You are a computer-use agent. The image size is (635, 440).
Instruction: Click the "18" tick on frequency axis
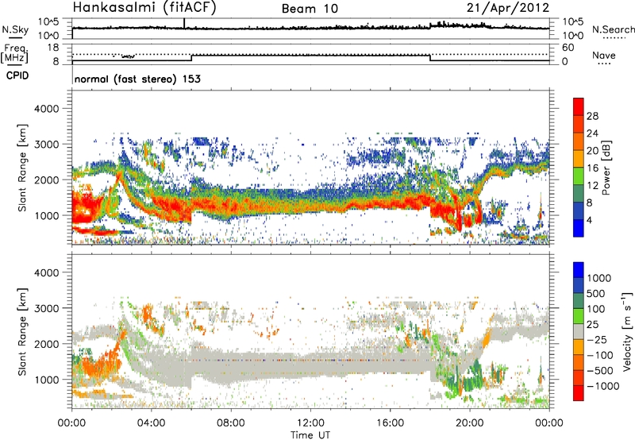click(x=54, y=48)
